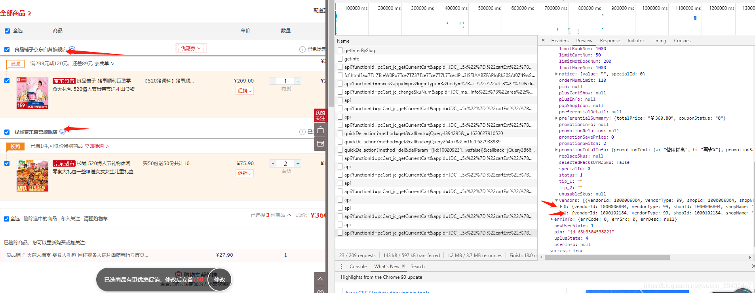This screenshot has height=293, width=755.
Task: Click 删除选中的商品
Action: pos(40,219)
